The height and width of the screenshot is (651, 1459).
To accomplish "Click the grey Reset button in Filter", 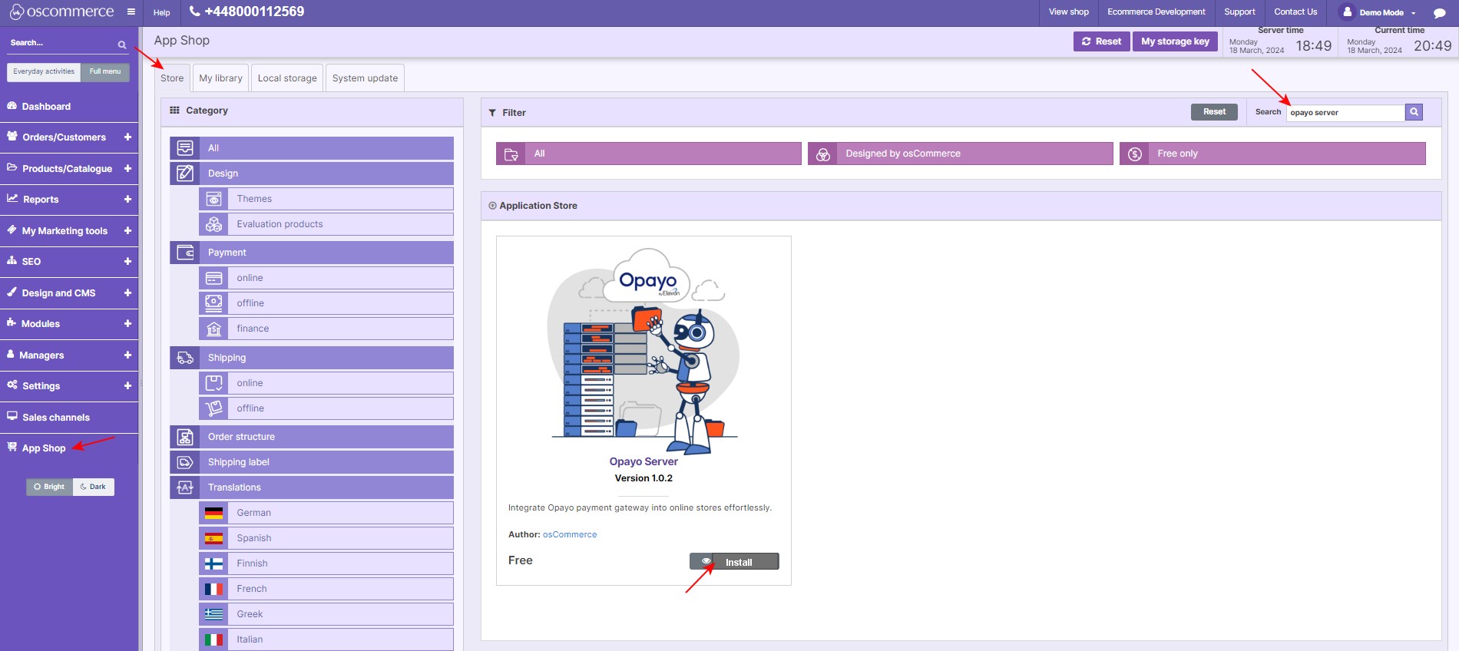I will click(1214, 112).
